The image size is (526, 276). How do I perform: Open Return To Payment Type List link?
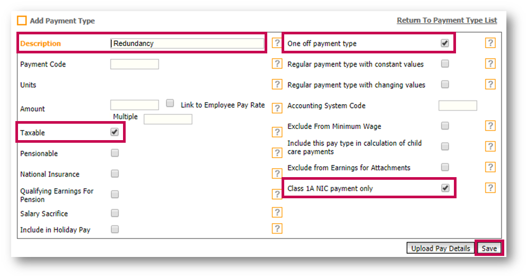tap(447, 21)
